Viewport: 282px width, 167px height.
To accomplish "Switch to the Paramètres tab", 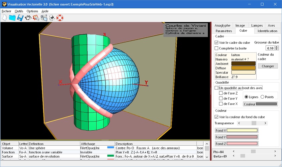I will [x=224, y=31].
